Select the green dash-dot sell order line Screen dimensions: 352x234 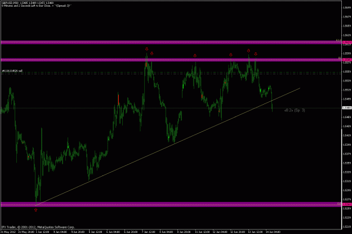click(171, 73)
